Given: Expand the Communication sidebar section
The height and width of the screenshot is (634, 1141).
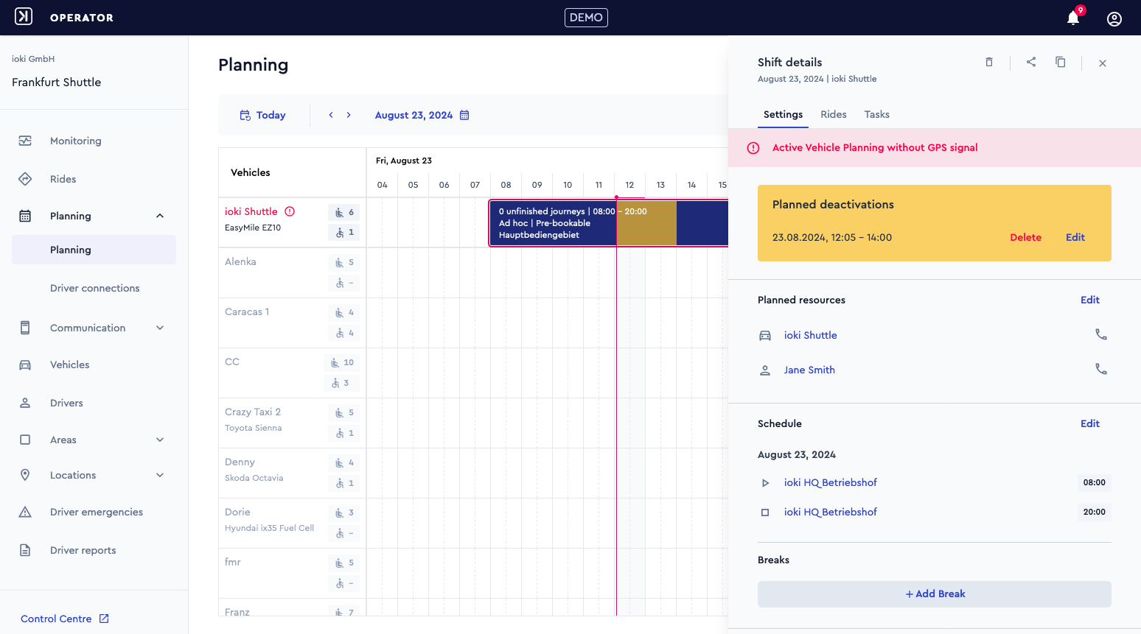Looking at the screenshot, I should (160, 328).
